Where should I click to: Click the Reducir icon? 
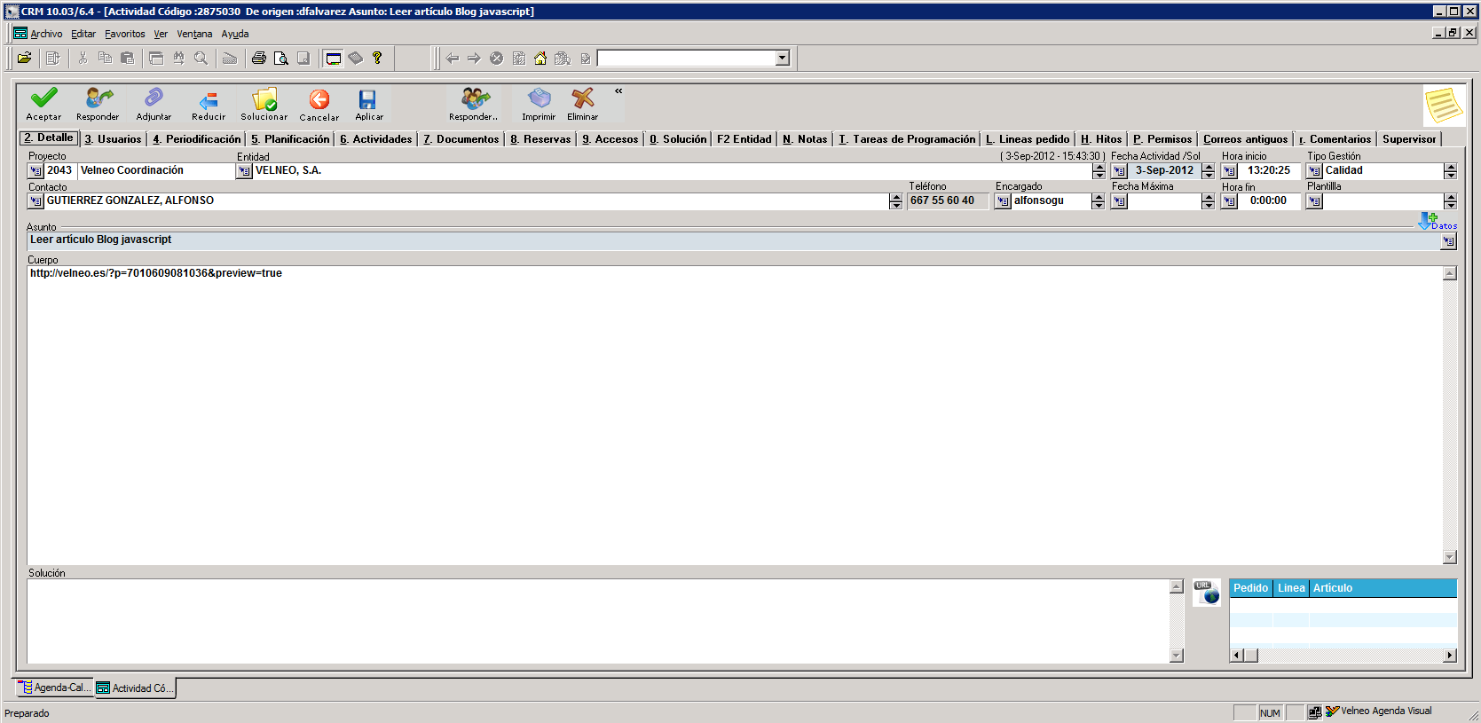point(209,99)
